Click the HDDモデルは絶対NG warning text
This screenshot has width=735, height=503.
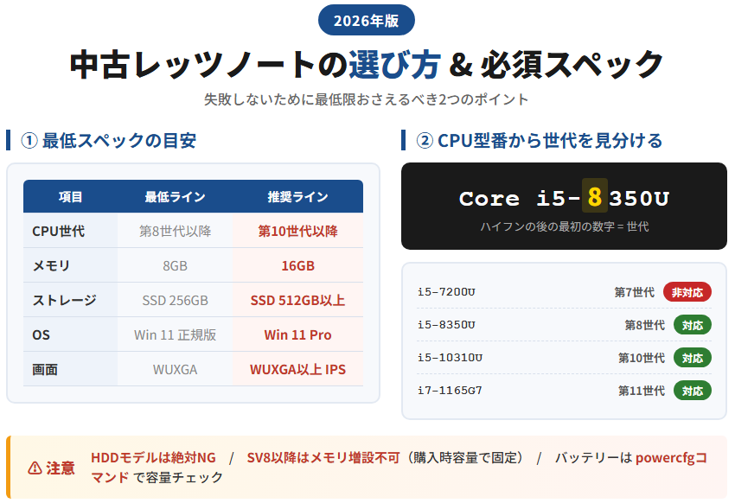tap(153, 457)
